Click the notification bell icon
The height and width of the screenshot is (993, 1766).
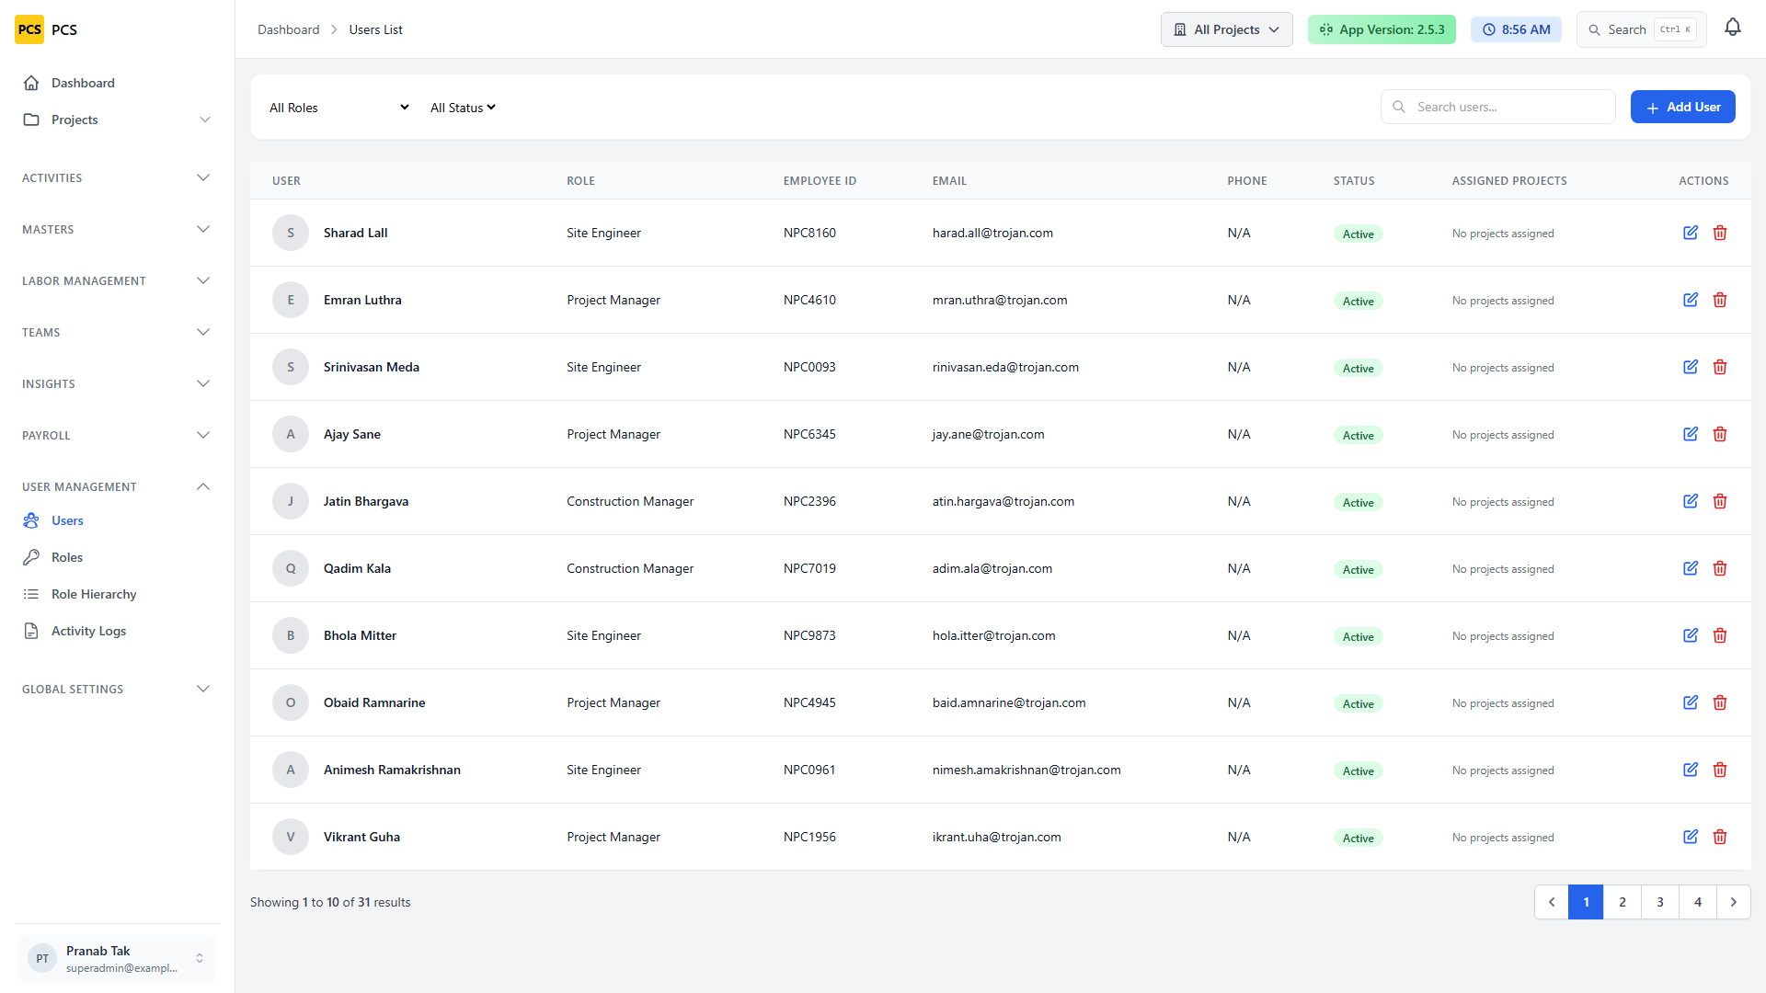coord(1733,29)
